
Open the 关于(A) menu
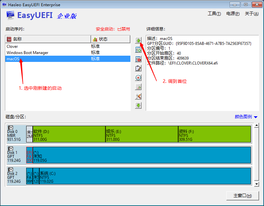251,14
